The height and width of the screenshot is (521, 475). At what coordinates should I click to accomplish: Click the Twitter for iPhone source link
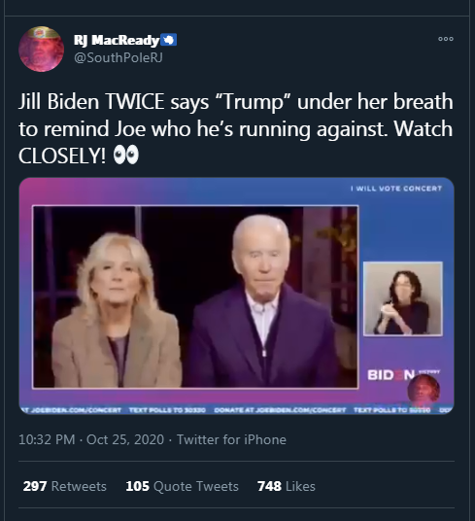[x=231, y=439]
